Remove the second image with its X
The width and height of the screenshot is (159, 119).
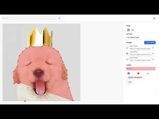coord(153,54)
